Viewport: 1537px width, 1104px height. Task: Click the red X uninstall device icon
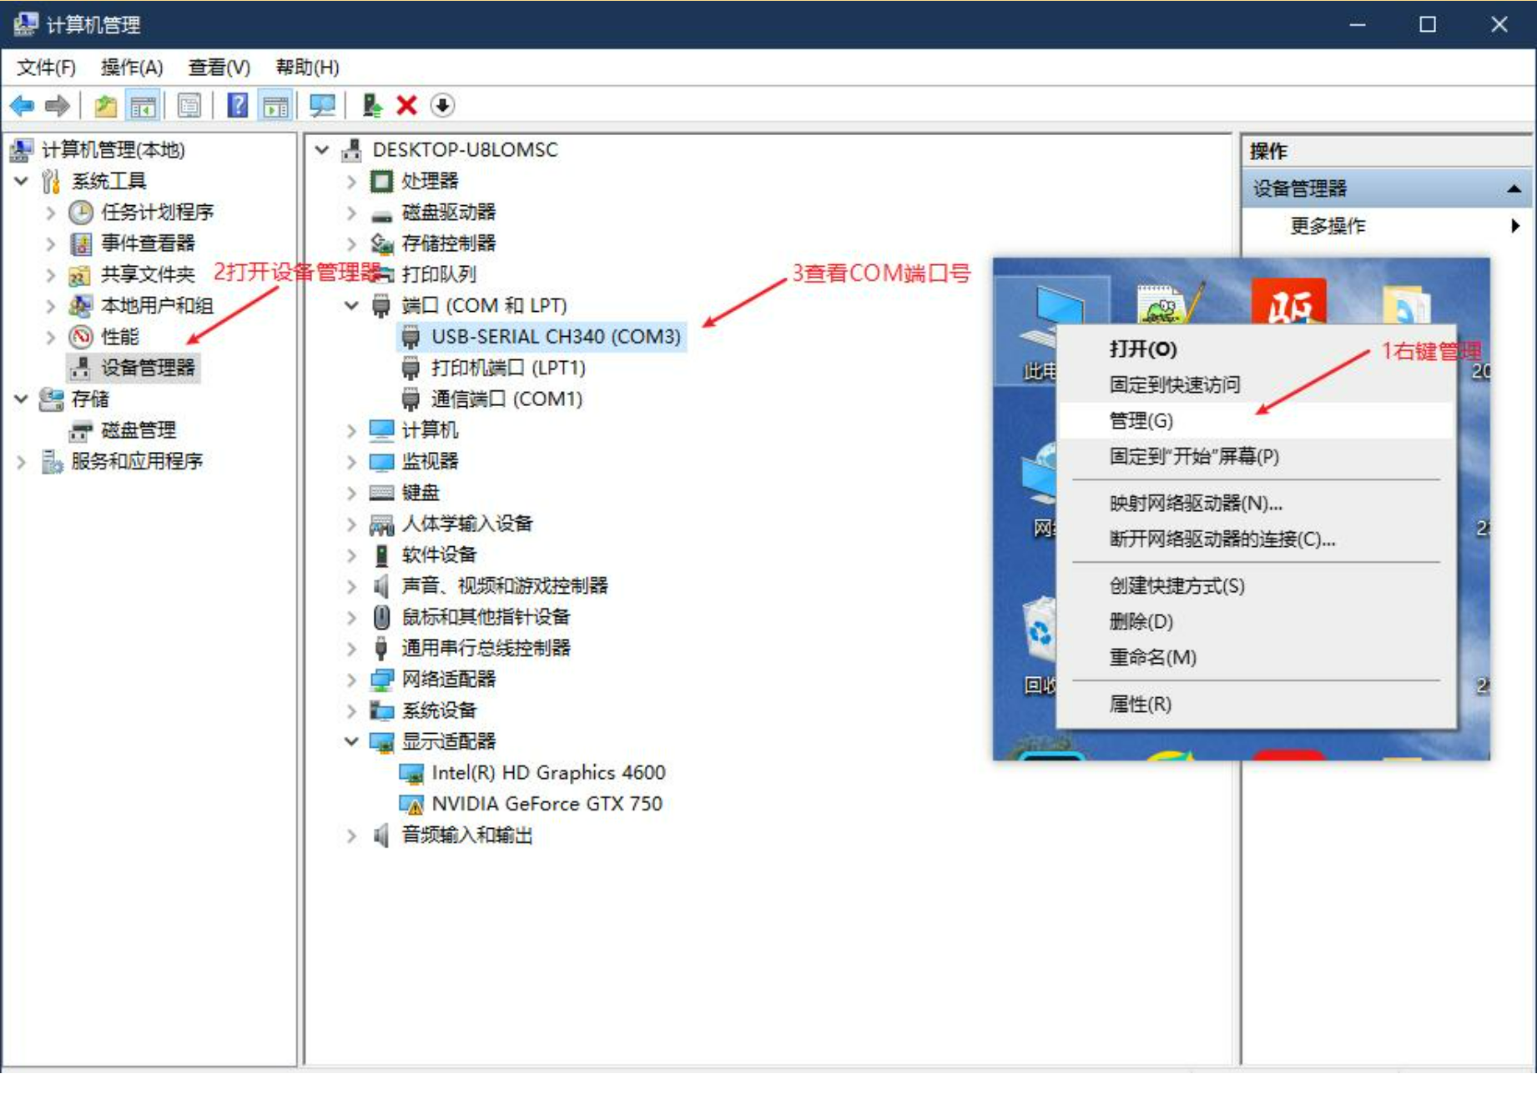click(x=406, y=106)
